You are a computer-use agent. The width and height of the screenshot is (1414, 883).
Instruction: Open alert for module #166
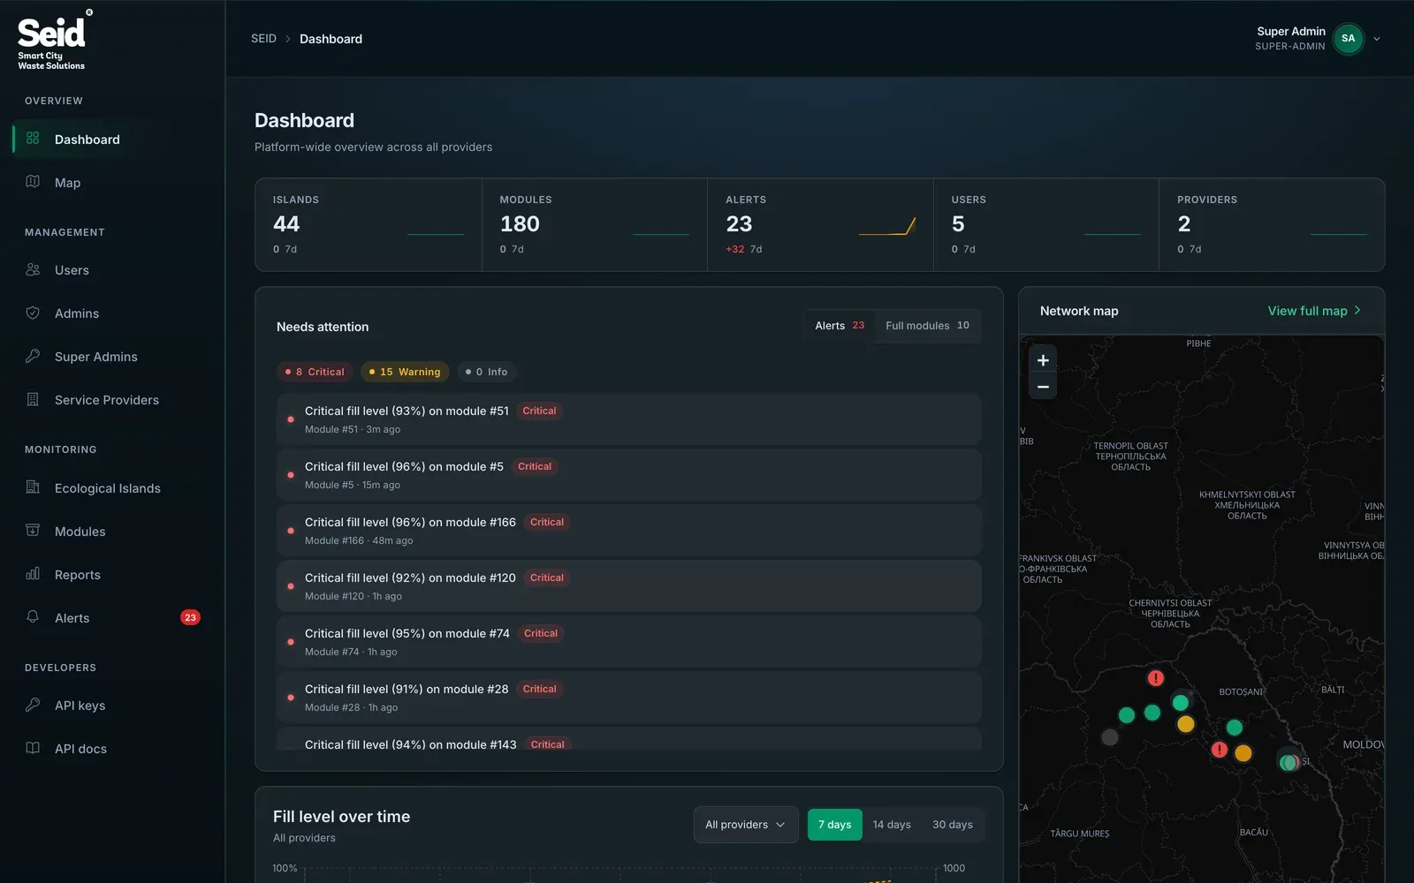[628, 531]
